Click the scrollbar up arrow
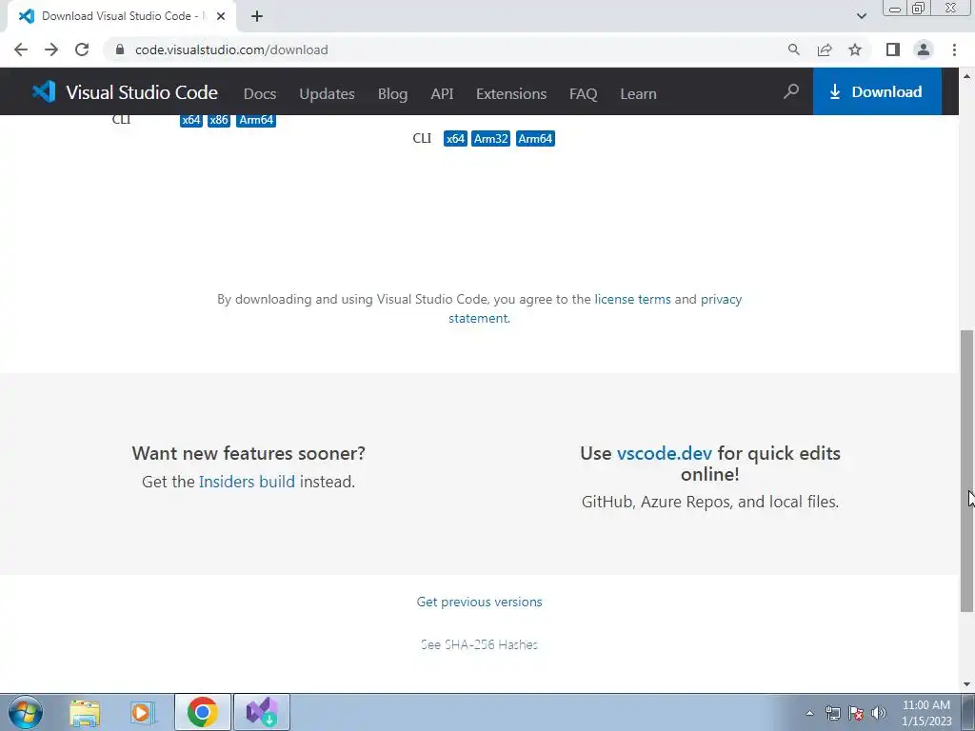This screenshot has height=731, width=975. tap(966, 76)
